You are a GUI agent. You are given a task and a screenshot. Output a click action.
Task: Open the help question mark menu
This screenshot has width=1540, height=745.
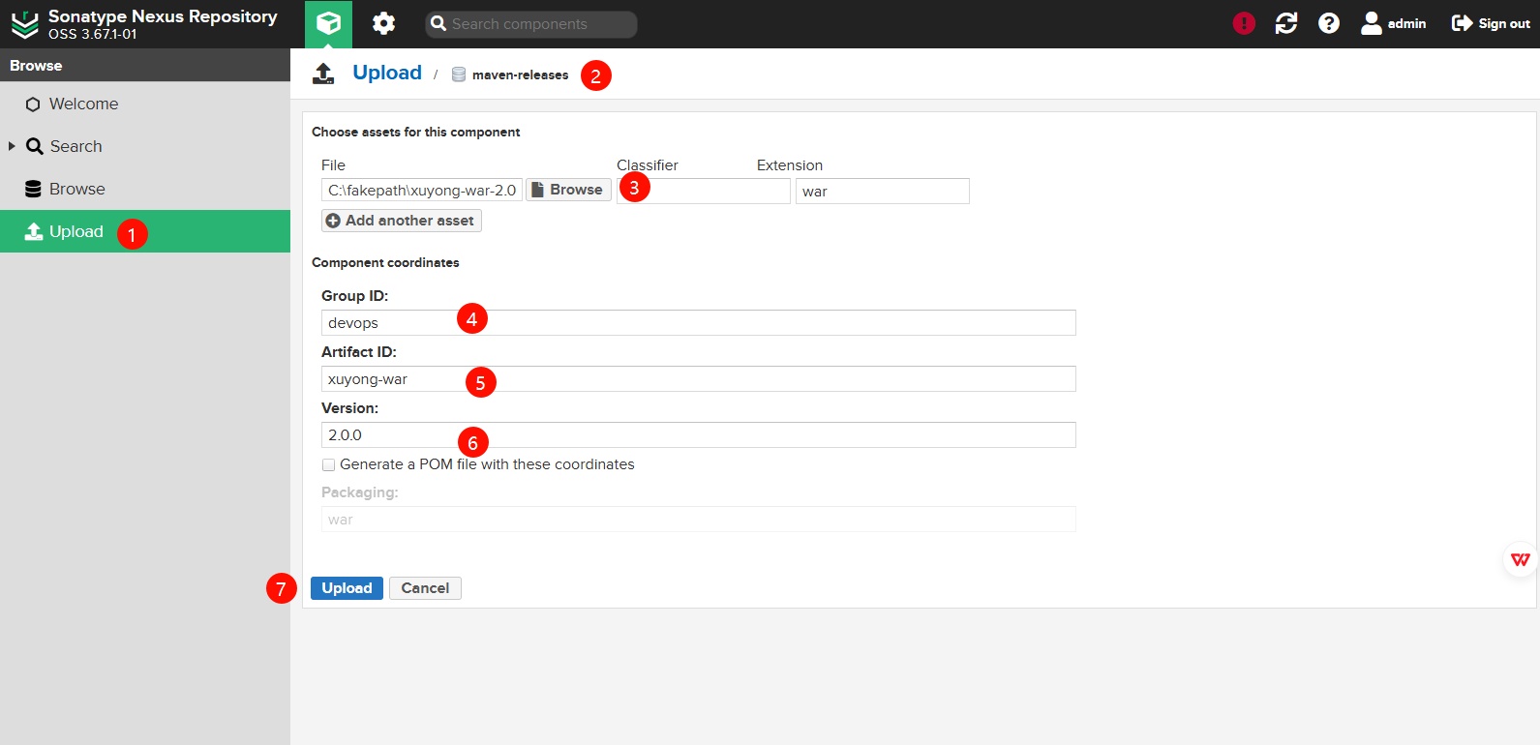[1328, 23]
